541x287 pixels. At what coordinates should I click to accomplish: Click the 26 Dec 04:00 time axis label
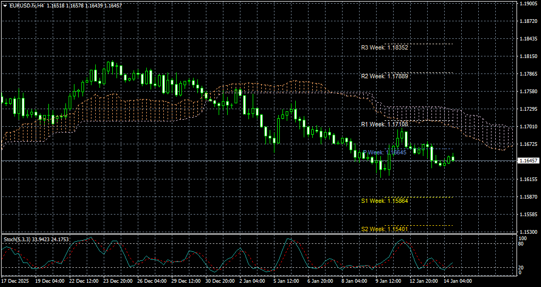click(151, 281)
